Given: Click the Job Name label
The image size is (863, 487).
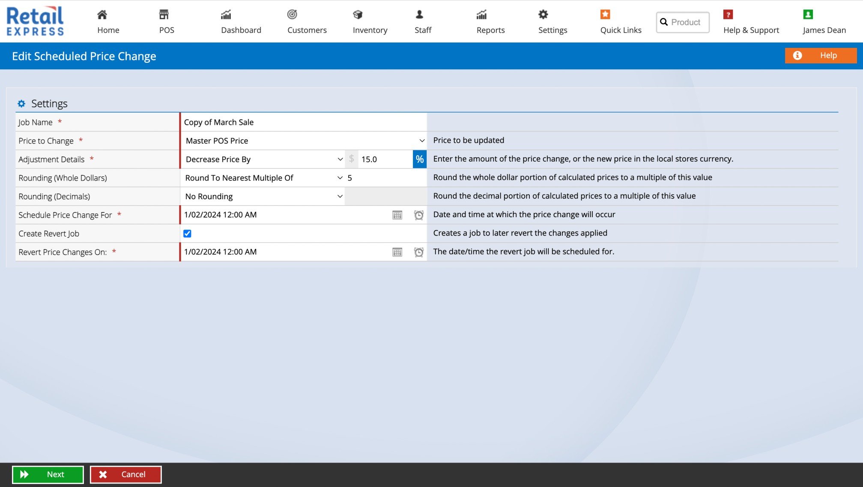Looking at the screenshot, I should coord(35,122).
